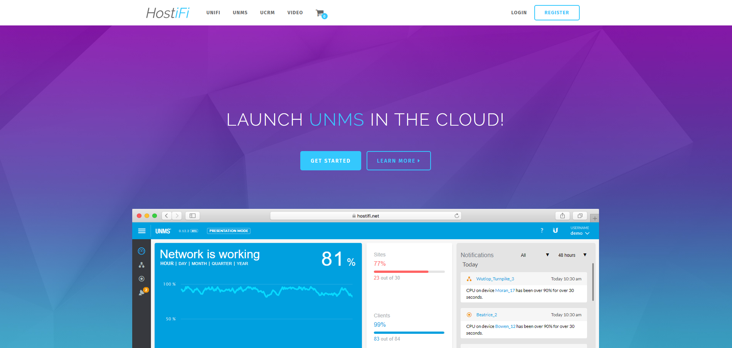Image resolution: width=732 pixels, height=348 pixels.
Task: Click the red close dot of mock browser
Action: (x=139, y=216)
